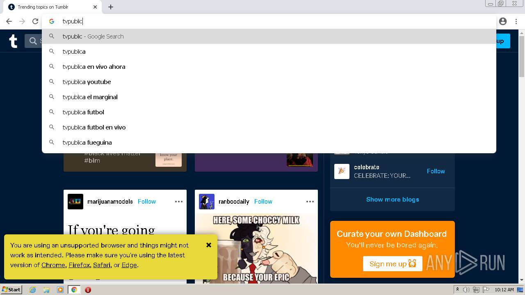The image size is (525, 295).
Task: Open File Explorer from taskbar
Action: click(x=46, y=290)
